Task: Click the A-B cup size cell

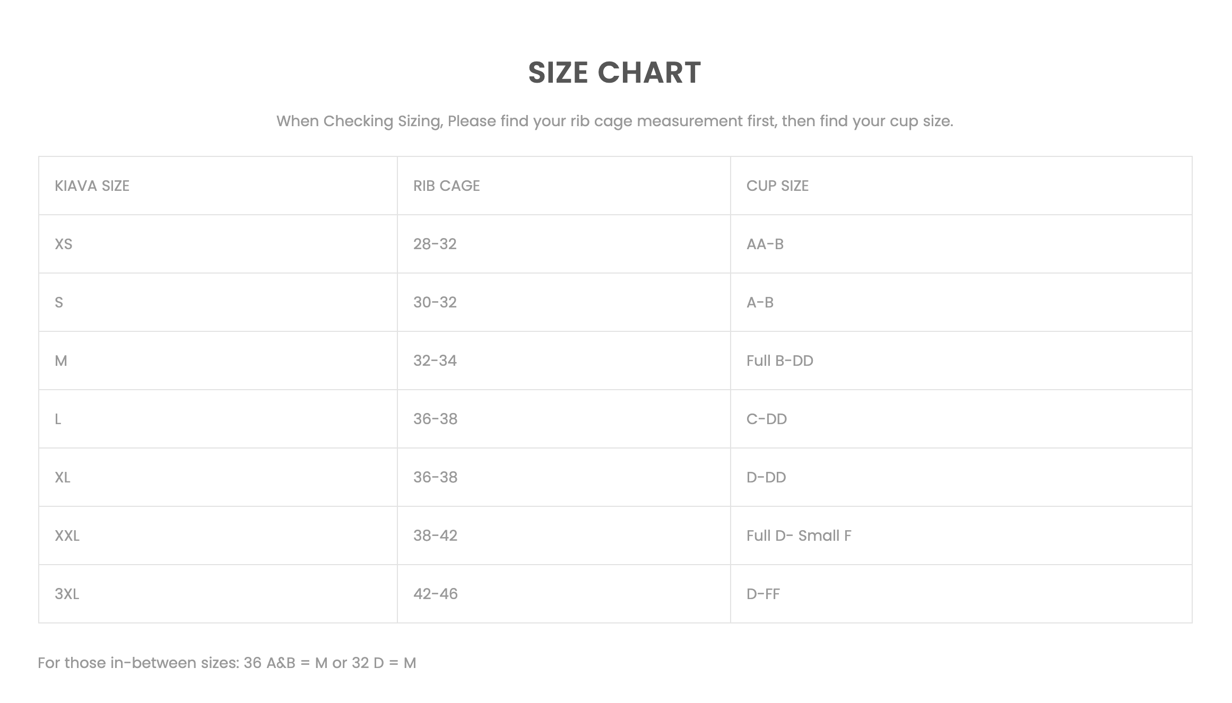Action: (760, 303)
